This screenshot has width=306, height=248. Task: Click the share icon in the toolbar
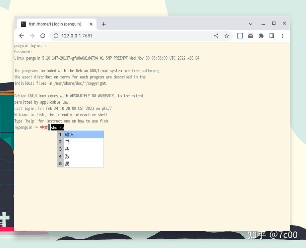point(216,36)
